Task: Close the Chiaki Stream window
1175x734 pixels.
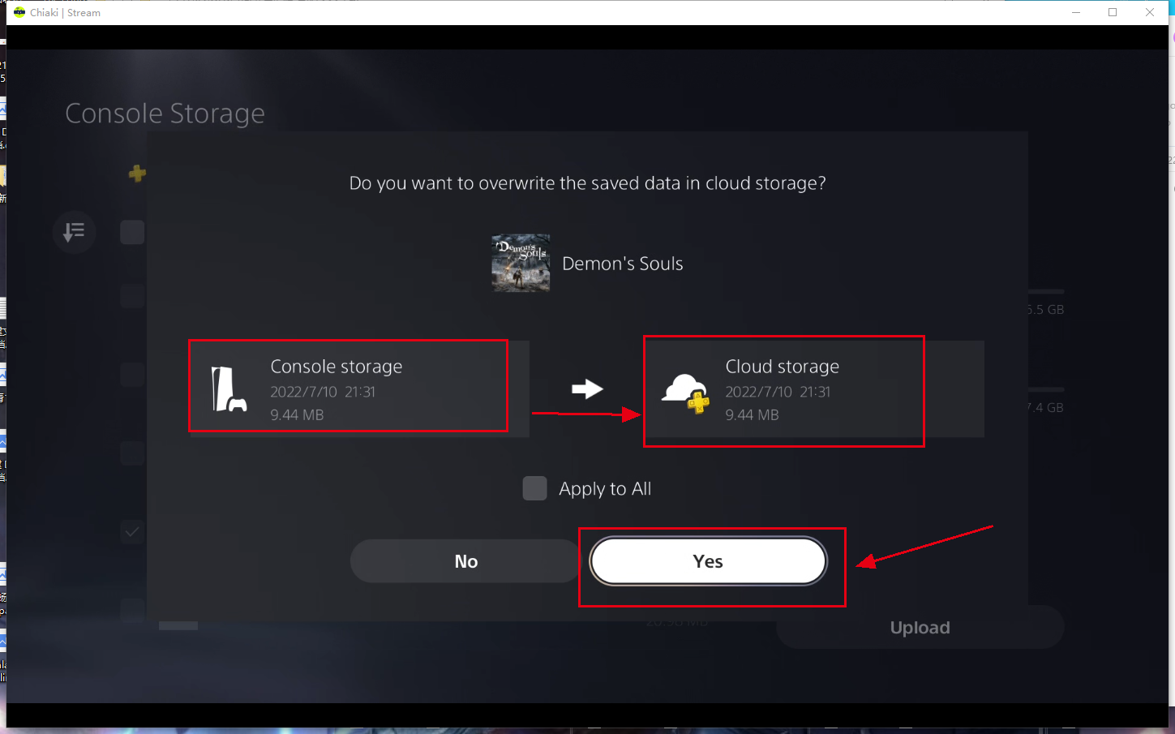Action: click(x=1150, y=12)
